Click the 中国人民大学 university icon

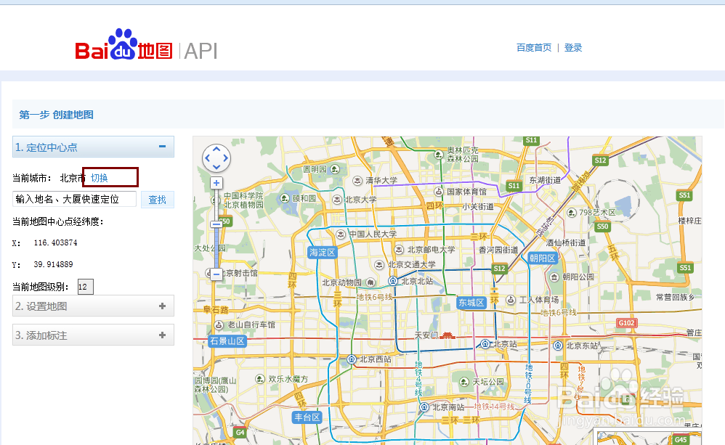(341, 234)
